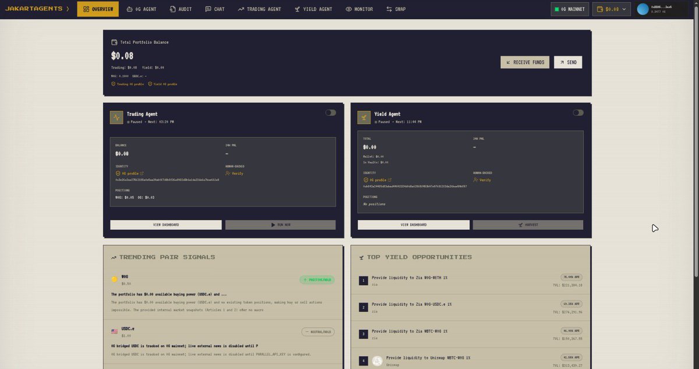
Task: Open the wallet account avatar
Action: [643, 9]
